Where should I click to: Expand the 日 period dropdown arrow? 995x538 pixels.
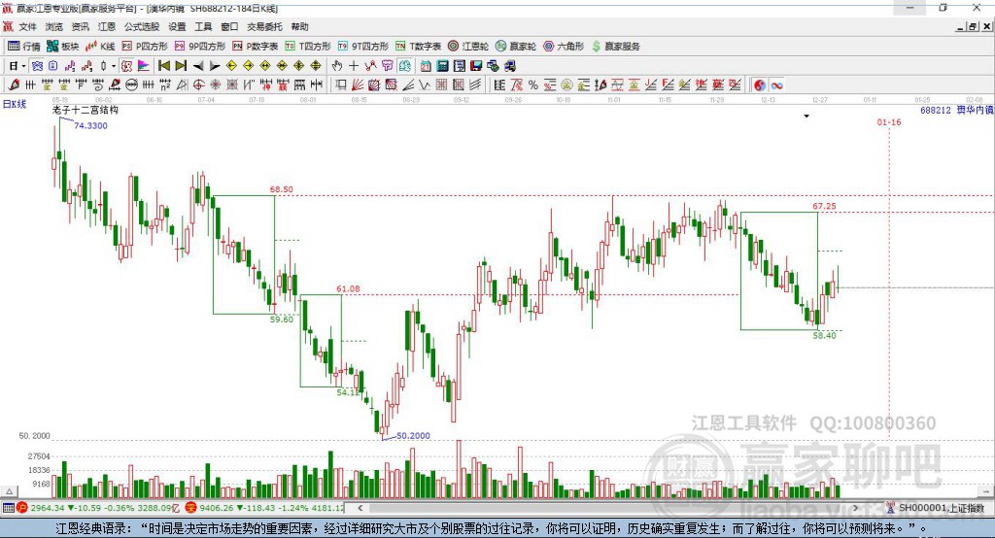click(23, 66)
